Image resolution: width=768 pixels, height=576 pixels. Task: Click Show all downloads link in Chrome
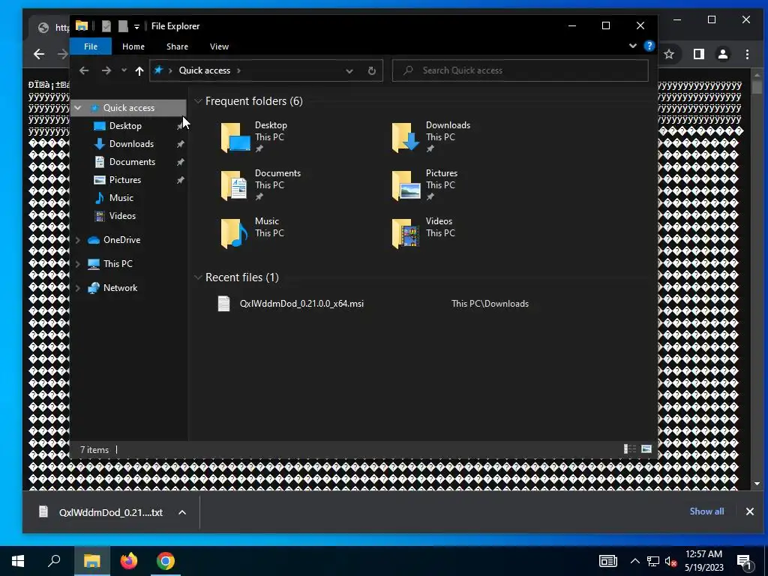tap(706, 511)
